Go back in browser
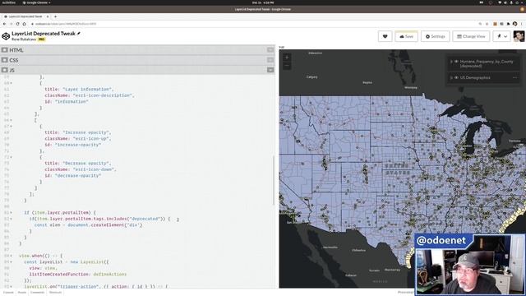Screen dimensions: 526x296 (4, 24)
